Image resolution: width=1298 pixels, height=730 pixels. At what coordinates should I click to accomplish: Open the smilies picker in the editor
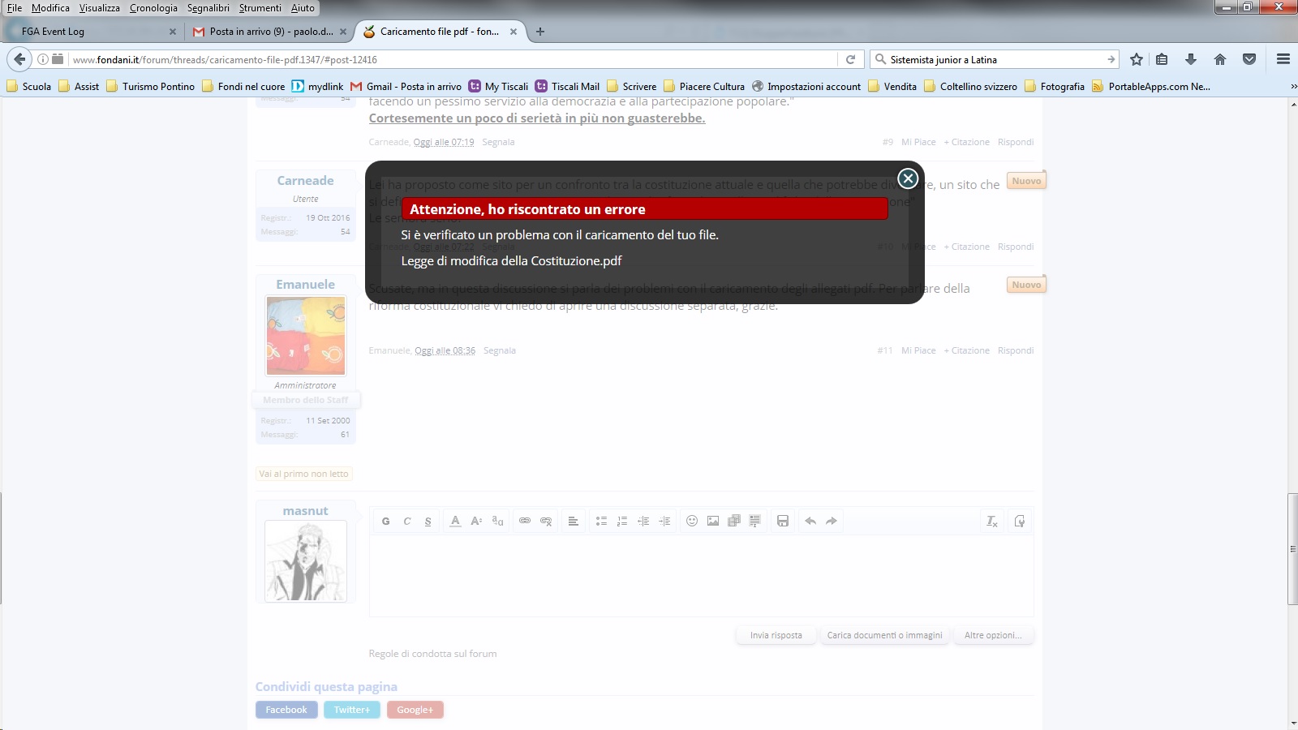692,522
